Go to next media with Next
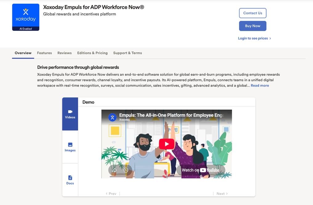 (x=222, y=194)
